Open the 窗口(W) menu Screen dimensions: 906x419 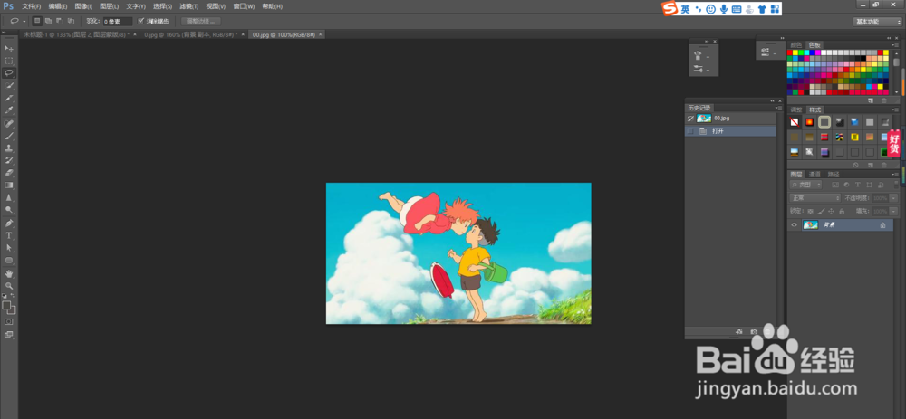coord(243,6)
